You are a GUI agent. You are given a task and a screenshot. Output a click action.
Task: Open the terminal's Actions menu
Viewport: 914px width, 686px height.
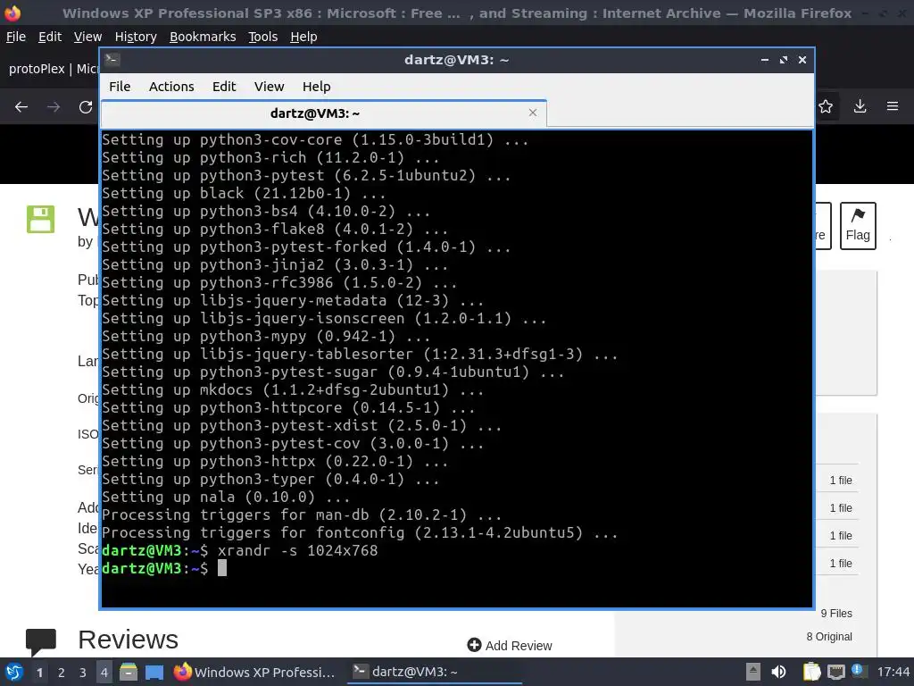click(x=171, y=87)
